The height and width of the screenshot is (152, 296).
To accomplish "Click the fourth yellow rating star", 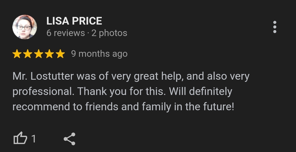I will click(49, 54).
